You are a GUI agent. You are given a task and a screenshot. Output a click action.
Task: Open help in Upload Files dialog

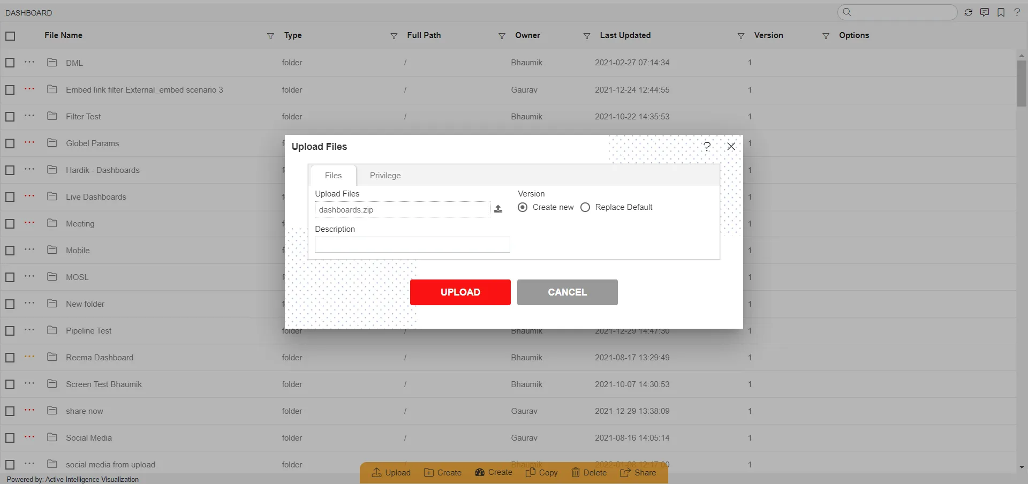pyautogui.click(x=707, y=146)
